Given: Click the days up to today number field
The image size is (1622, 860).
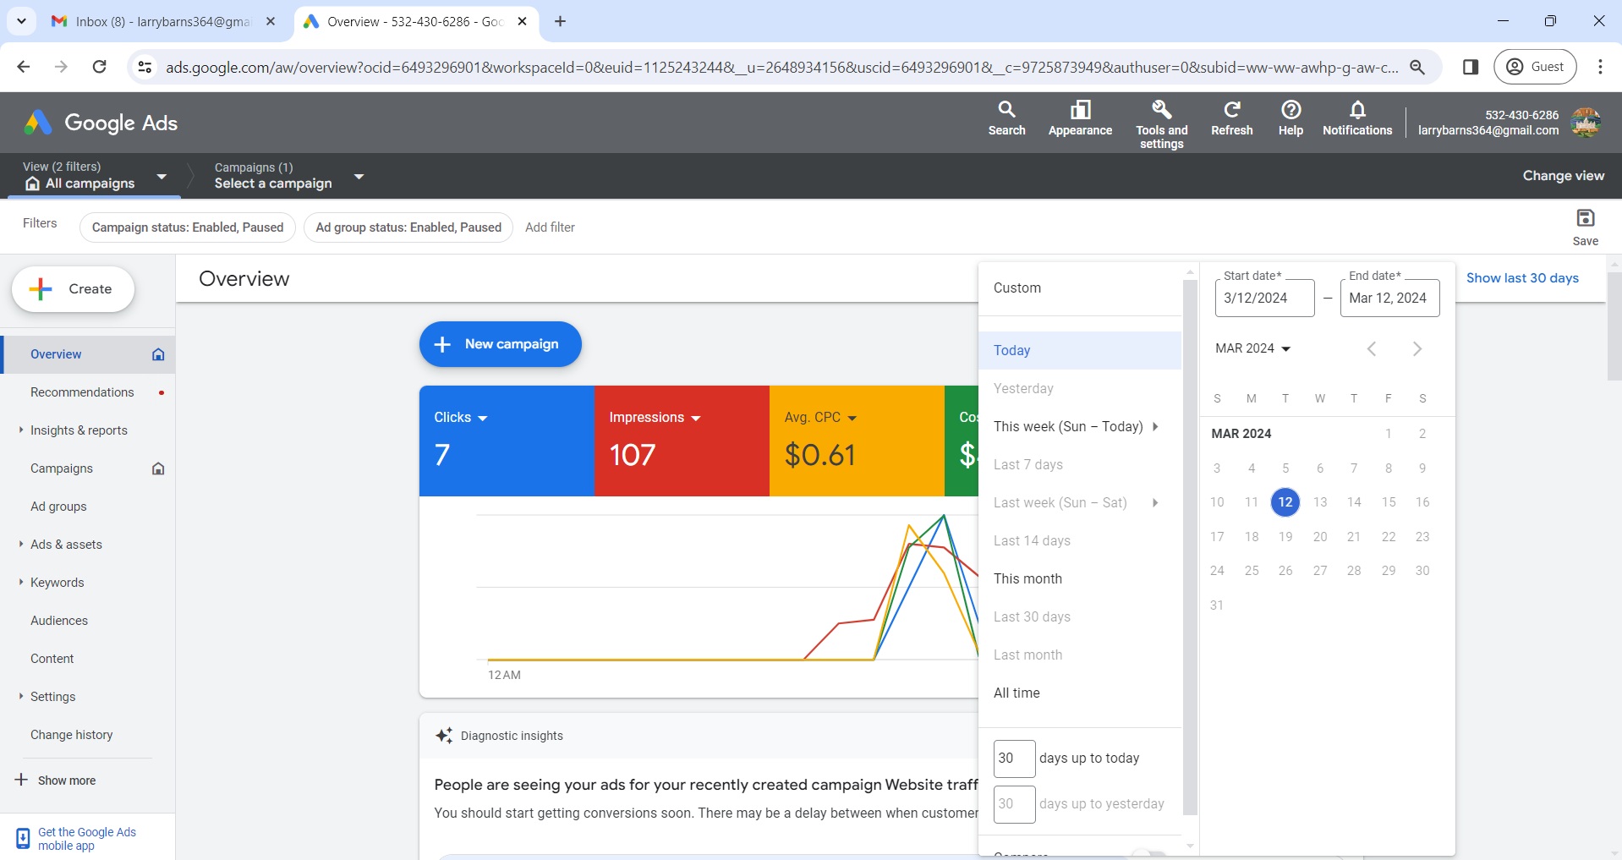Looking at the screenshot, I should point(1014,759).
